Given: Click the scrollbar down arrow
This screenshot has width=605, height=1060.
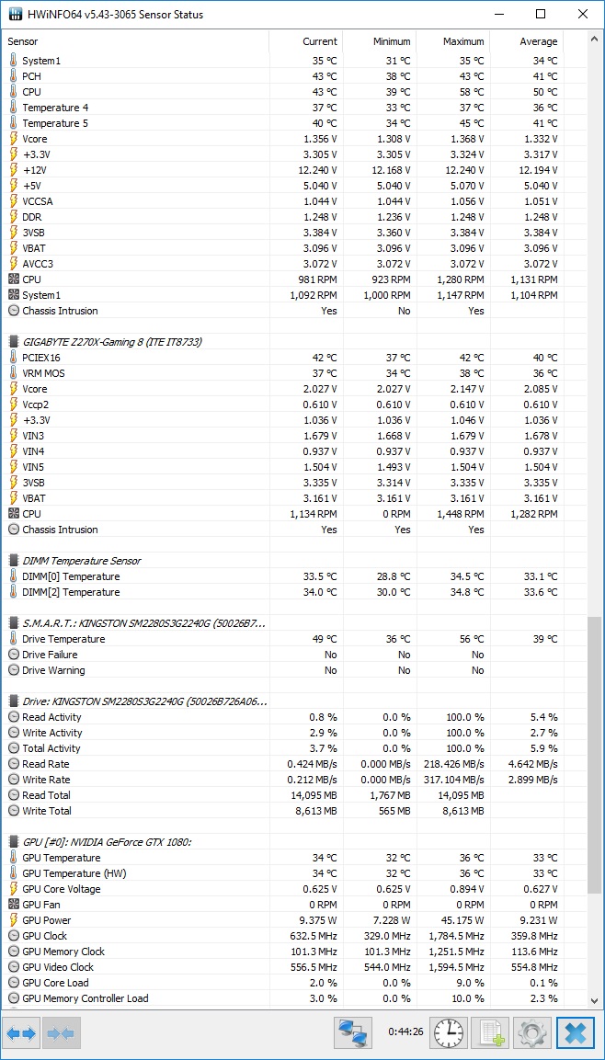Looking at the screenshot, I should pyautogui.click(x=595, y=1001).
